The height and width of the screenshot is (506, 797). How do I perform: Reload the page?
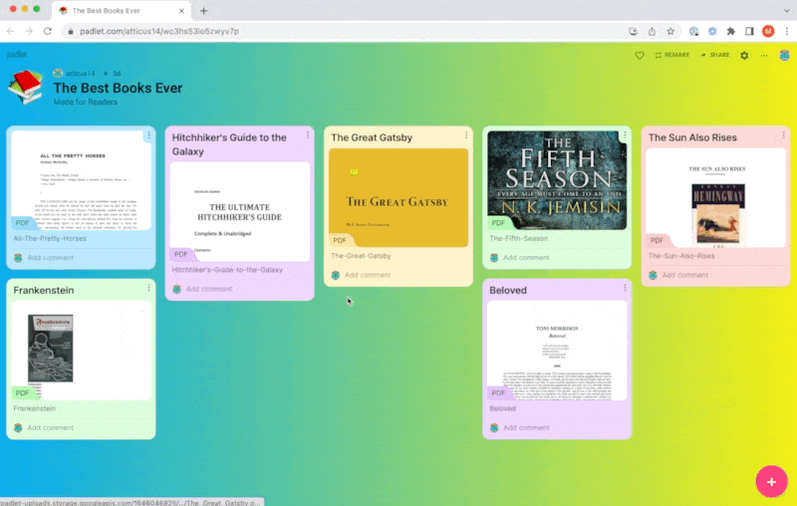[x=47, y=32]
